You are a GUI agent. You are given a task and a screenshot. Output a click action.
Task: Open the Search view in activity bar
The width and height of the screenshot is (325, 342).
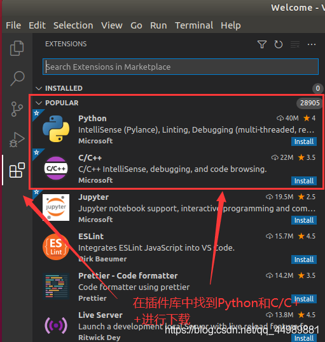click(x=17, y=79)
